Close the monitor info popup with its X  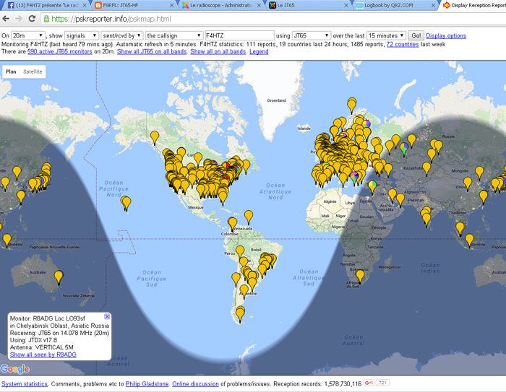pyautogui.click(x=107, y=317)
